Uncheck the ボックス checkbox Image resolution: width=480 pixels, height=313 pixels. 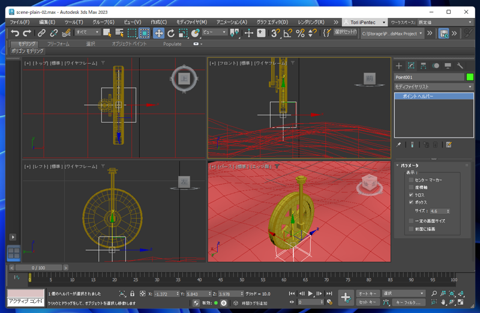pos(411,202)
